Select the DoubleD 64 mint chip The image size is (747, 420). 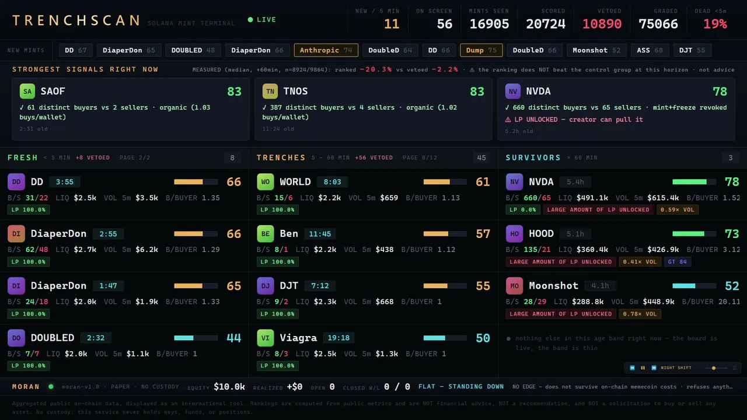390,50
